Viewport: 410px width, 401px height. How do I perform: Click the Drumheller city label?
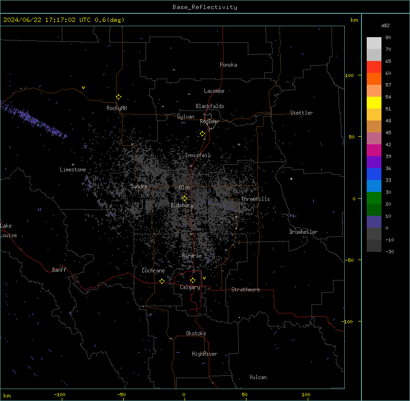point(303,232)
